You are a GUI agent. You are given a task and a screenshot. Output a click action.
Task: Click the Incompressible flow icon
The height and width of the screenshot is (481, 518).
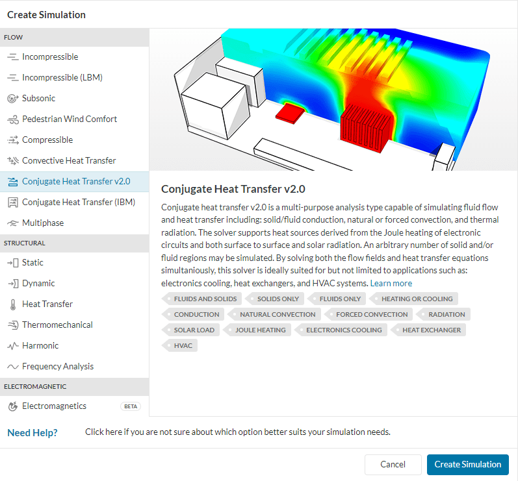pyautogui.click(x=12, y=57)
